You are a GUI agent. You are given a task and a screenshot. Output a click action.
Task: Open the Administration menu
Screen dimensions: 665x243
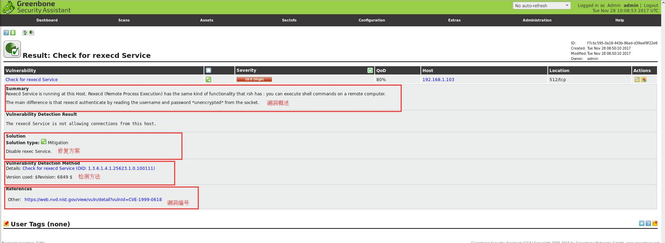(537, 20)
